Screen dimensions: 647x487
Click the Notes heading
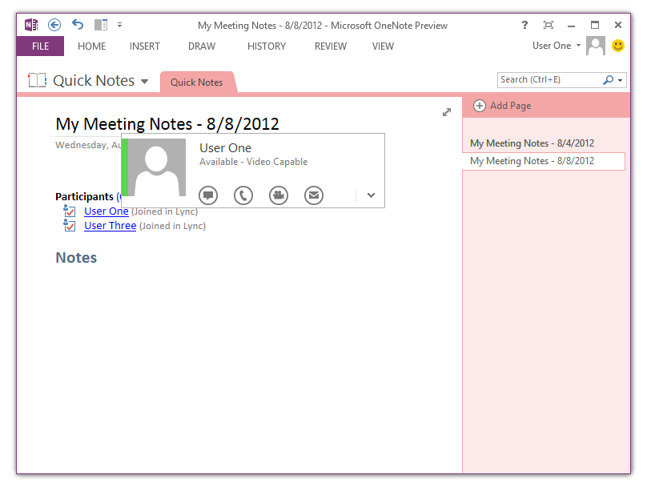click(x=76, y=258)
